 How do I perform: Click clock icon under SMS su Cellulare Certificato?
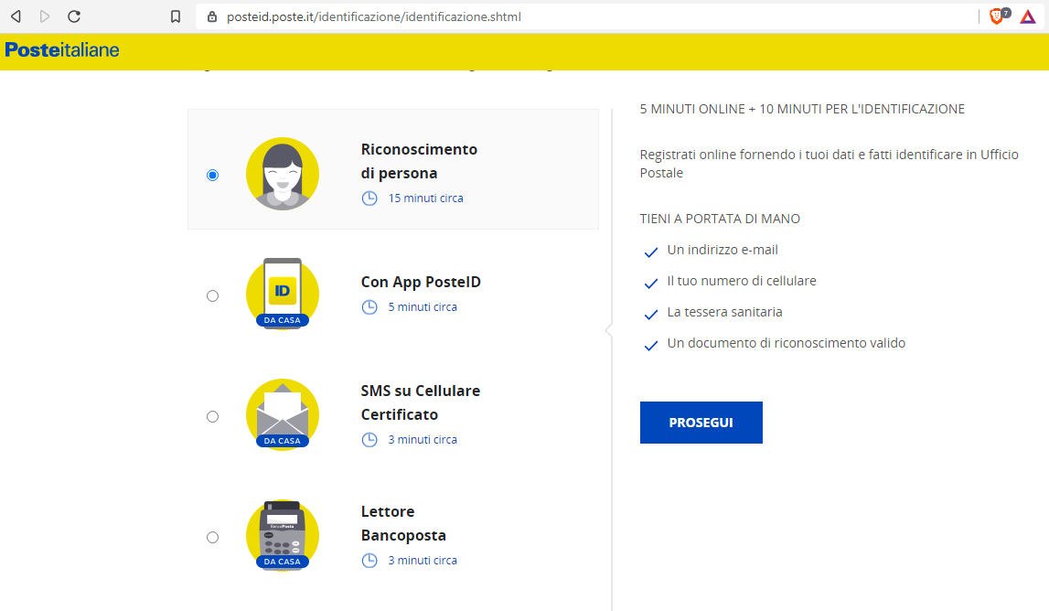[369, 440]
